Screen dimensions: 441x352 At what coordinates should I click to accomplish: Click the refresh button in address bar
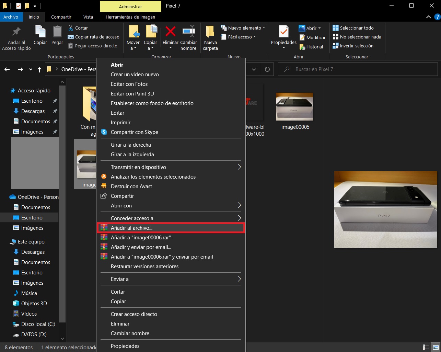[267, 69]
